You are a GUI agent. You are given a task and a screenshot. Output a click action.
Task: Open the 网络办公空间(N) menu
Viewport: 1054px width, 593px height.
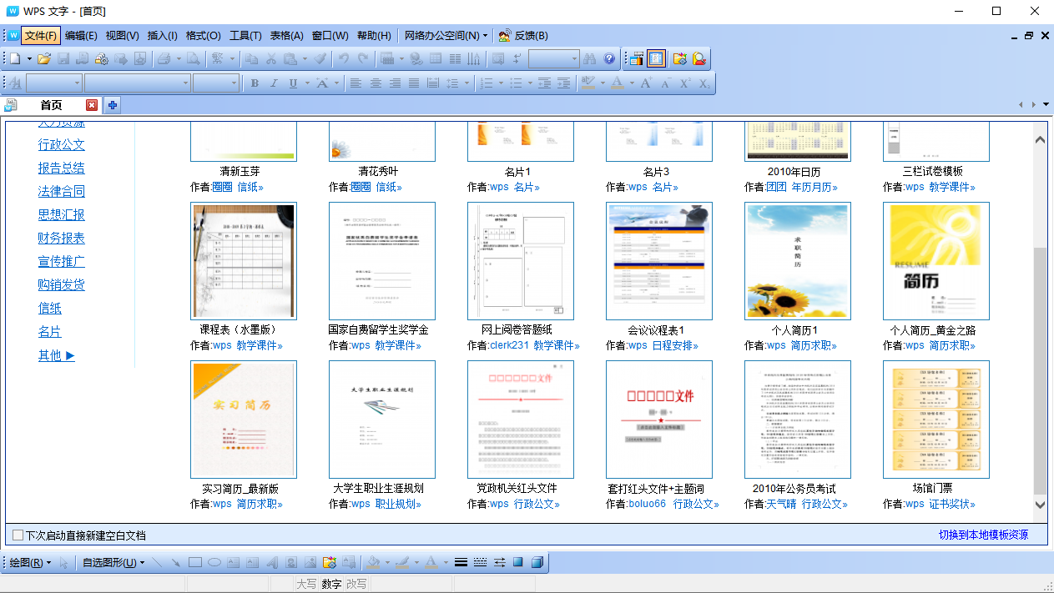pos(446,36)
